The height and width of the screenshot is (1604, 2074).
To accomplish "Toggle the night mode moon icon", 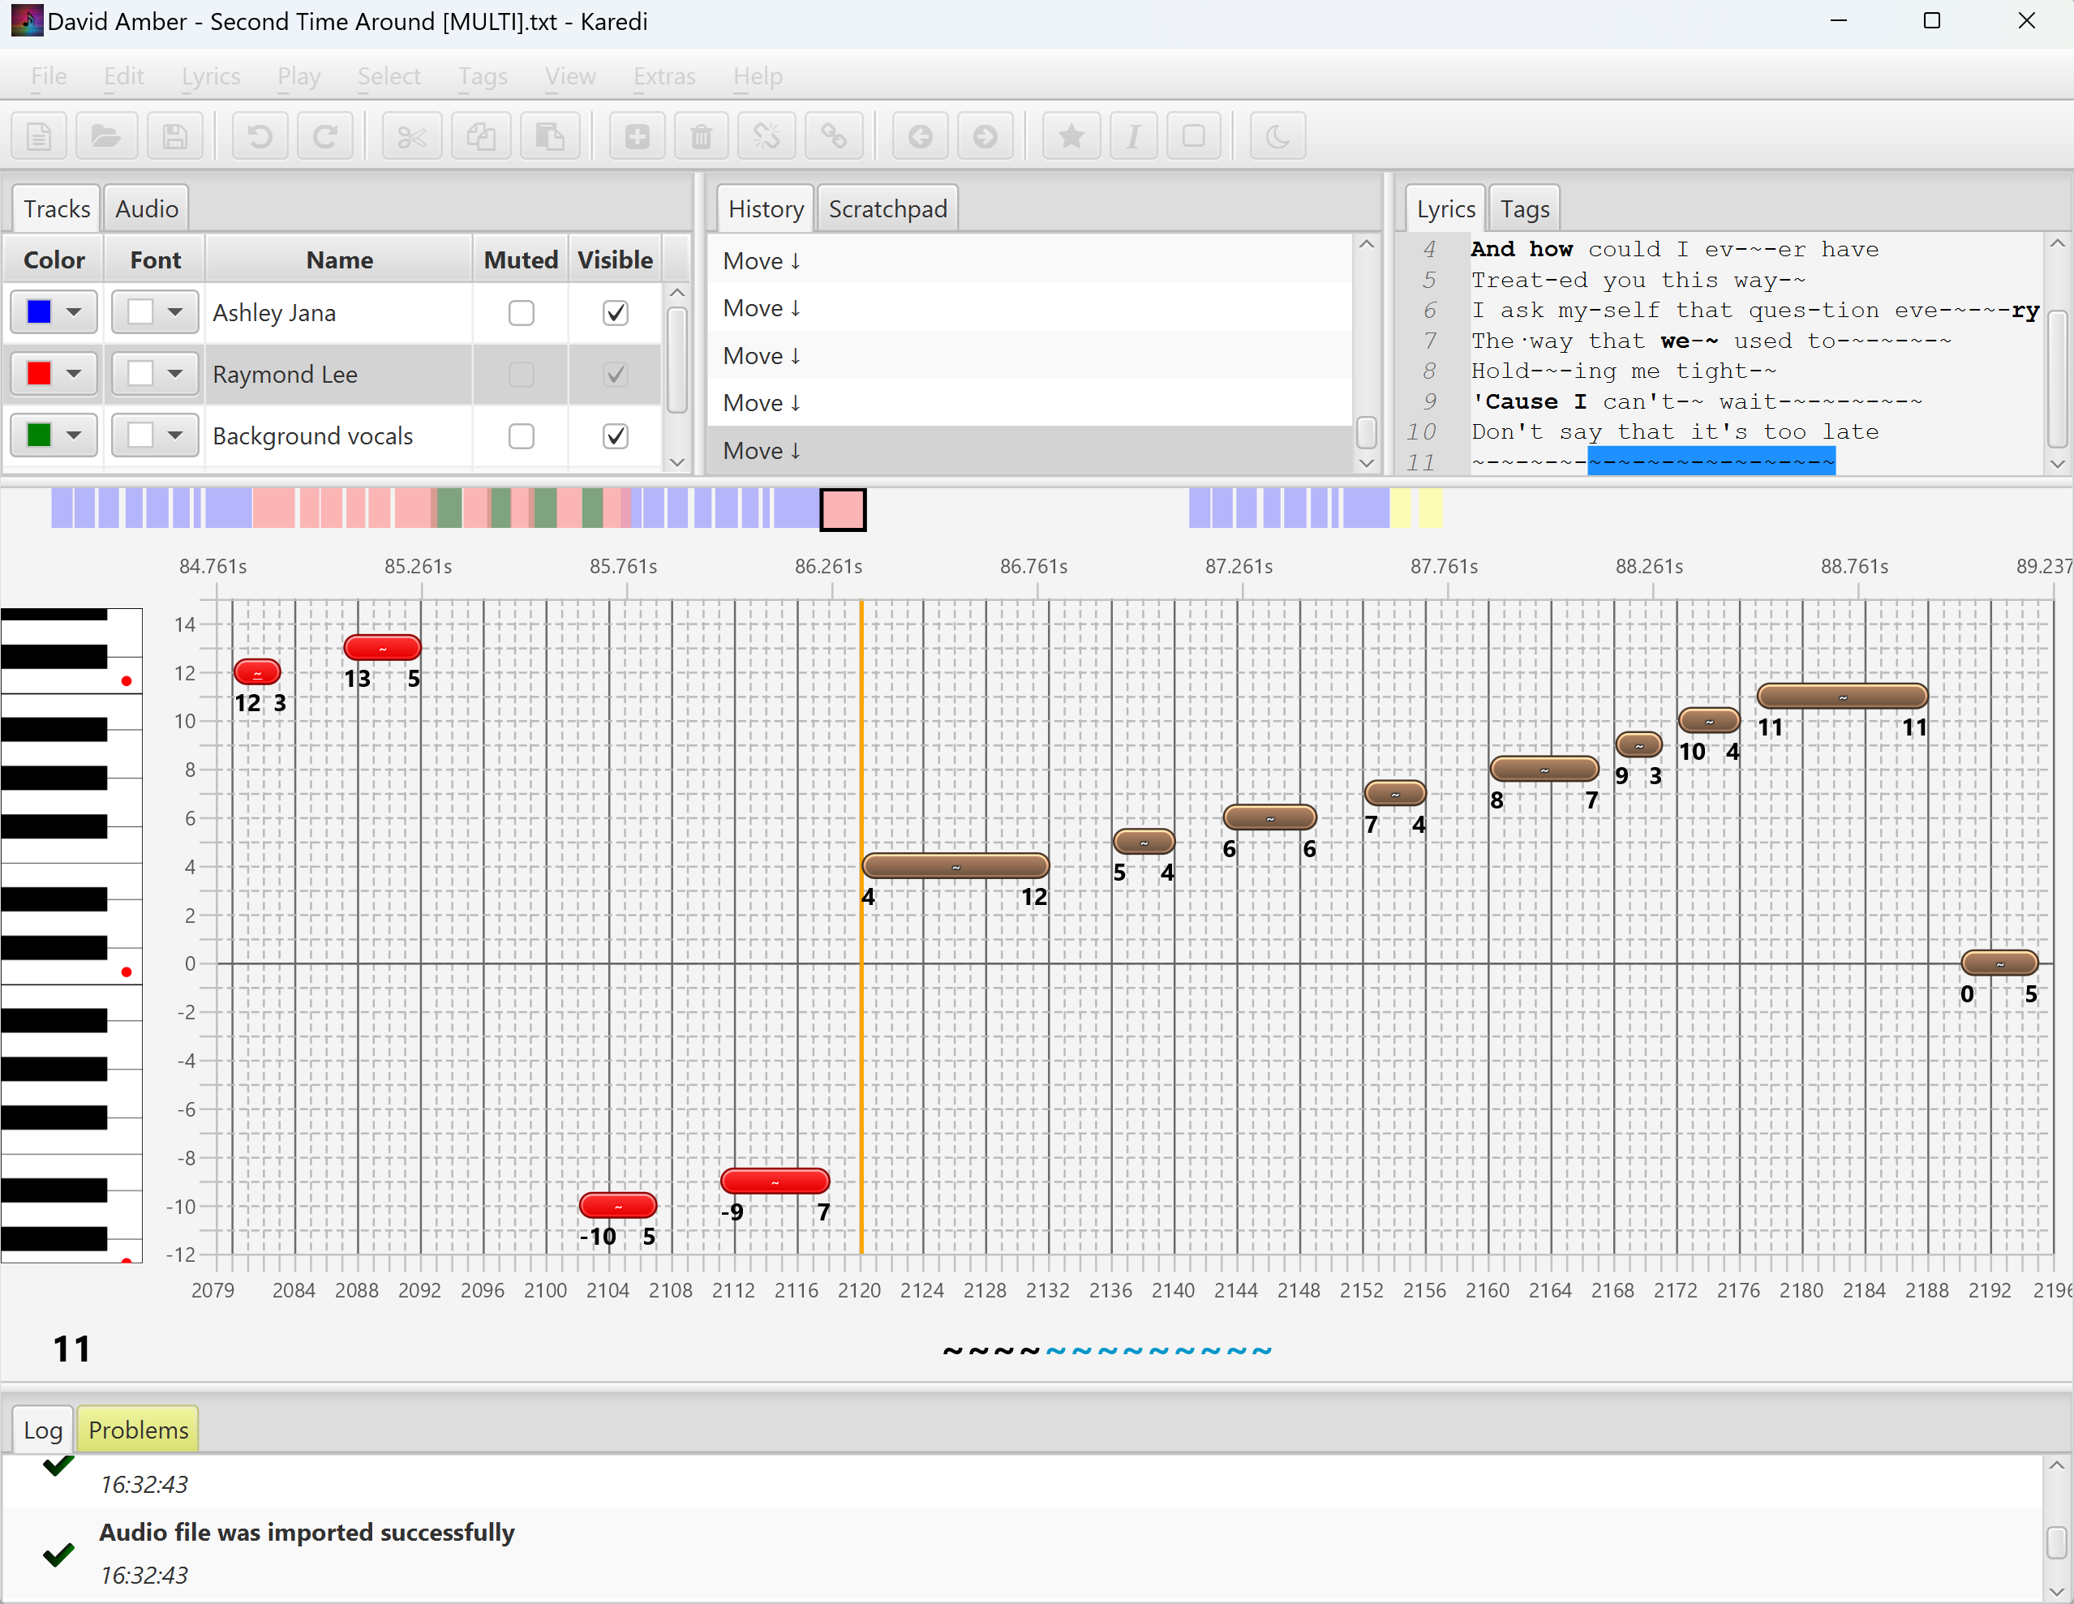I will pyautogui.click(x=1277, y=137).
